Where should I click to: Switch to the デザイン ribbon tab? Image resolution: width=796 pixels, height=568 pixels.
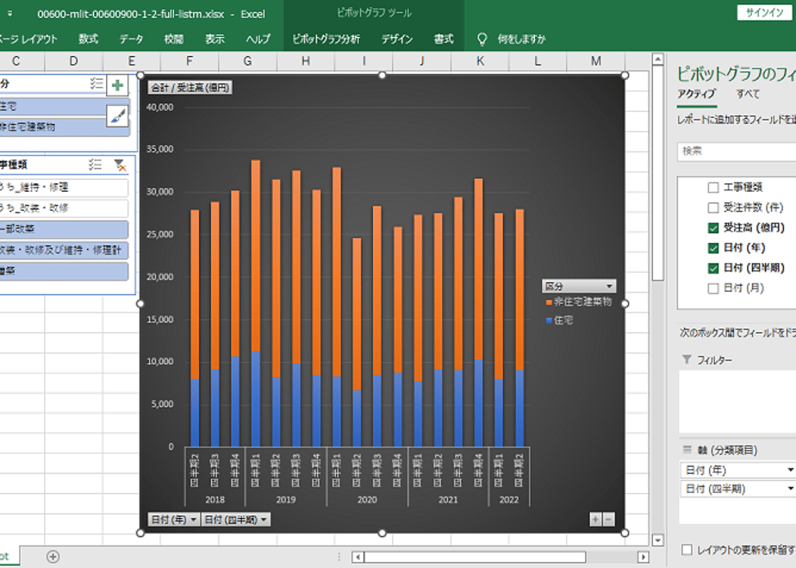click(x=397, y=39)
